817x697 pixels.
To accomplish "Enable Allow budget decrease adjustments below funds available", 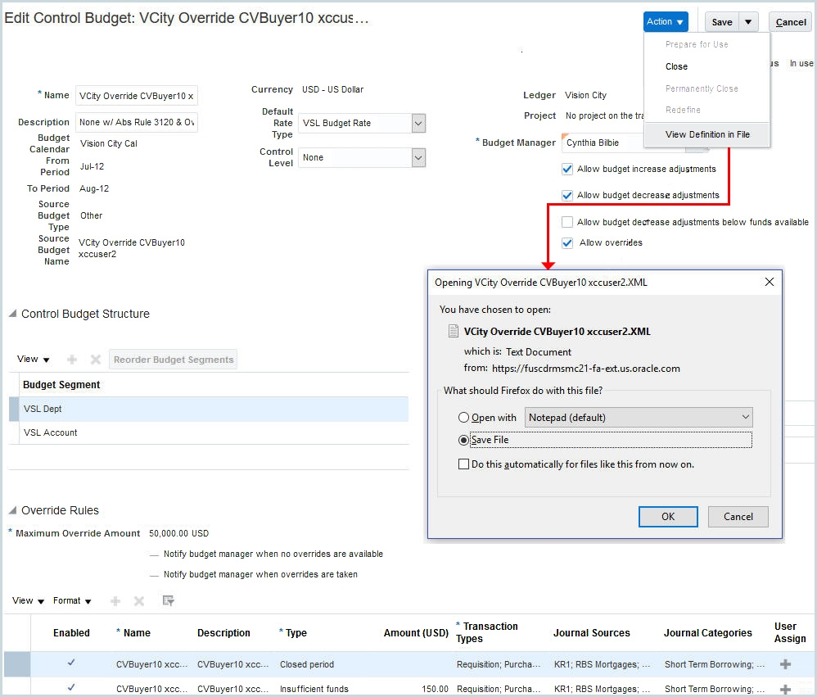I will click(567, 222).
